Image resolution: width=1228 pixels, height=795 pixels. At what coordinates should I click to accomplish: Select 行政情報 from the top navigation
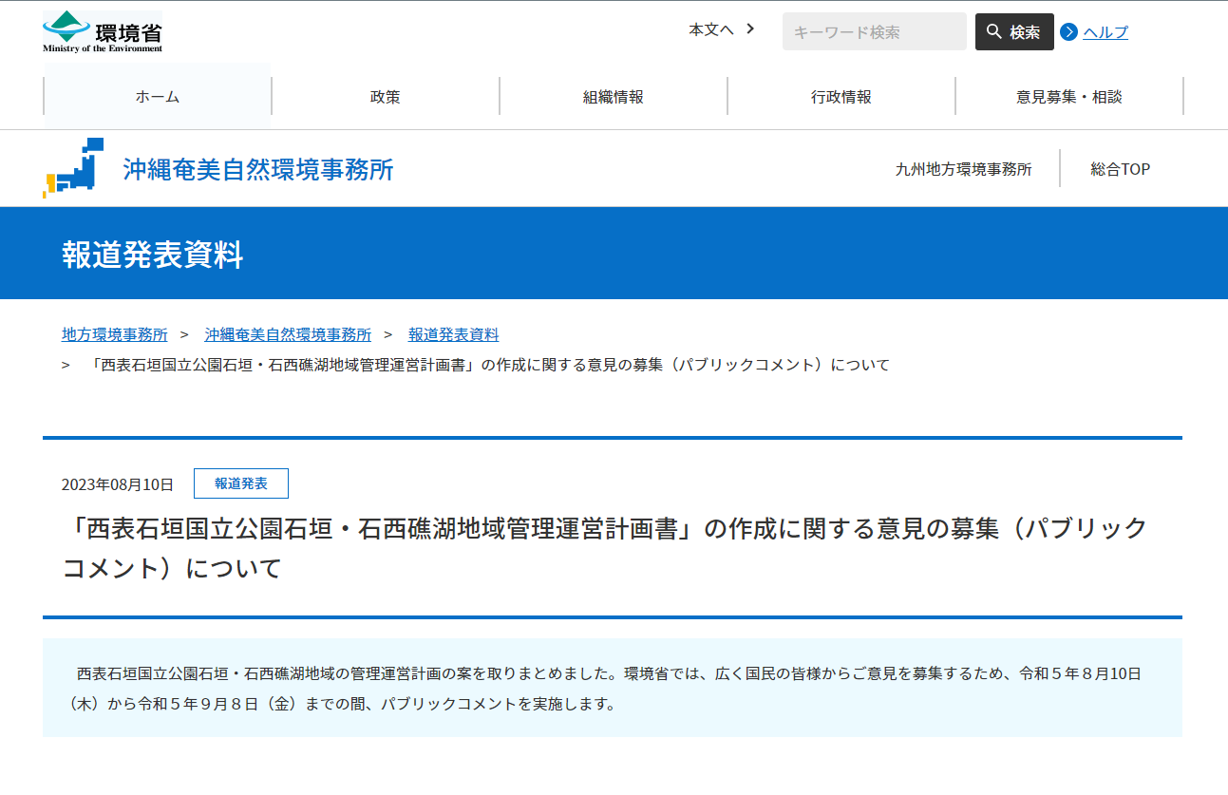(841, 96)
